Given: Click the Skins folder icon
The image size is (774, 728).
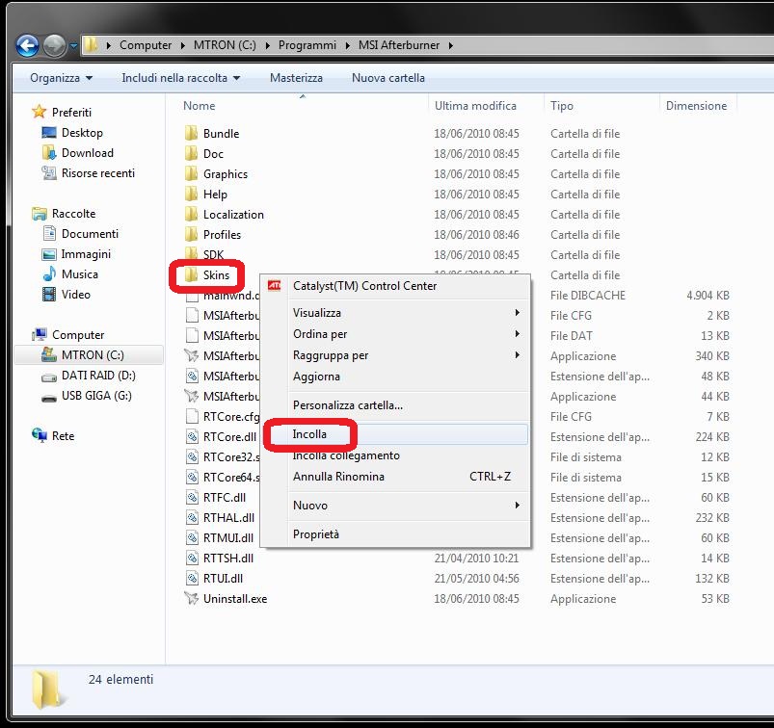Looking at the screenshot, I should (191, 274).
